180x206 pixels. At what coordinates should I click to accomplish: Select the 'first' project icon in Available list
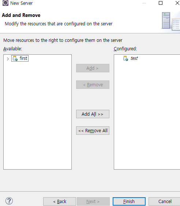(15, 58)
